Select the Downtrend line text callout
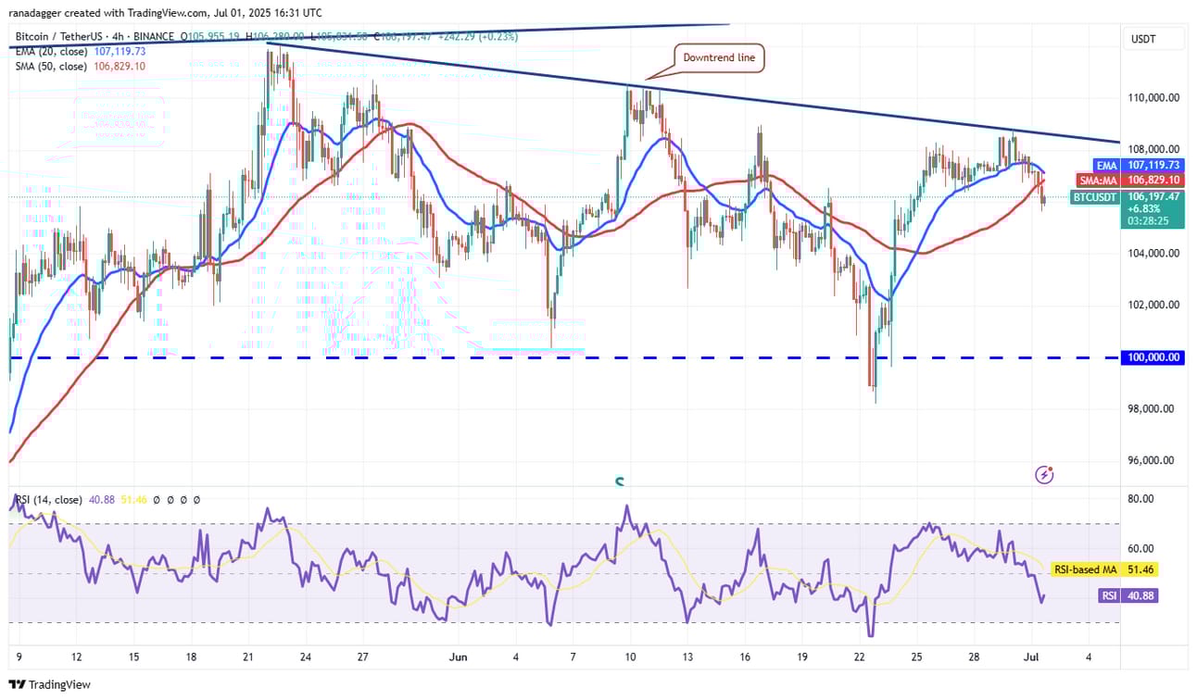Screen dimensions: 1197x700 point(719,57)
